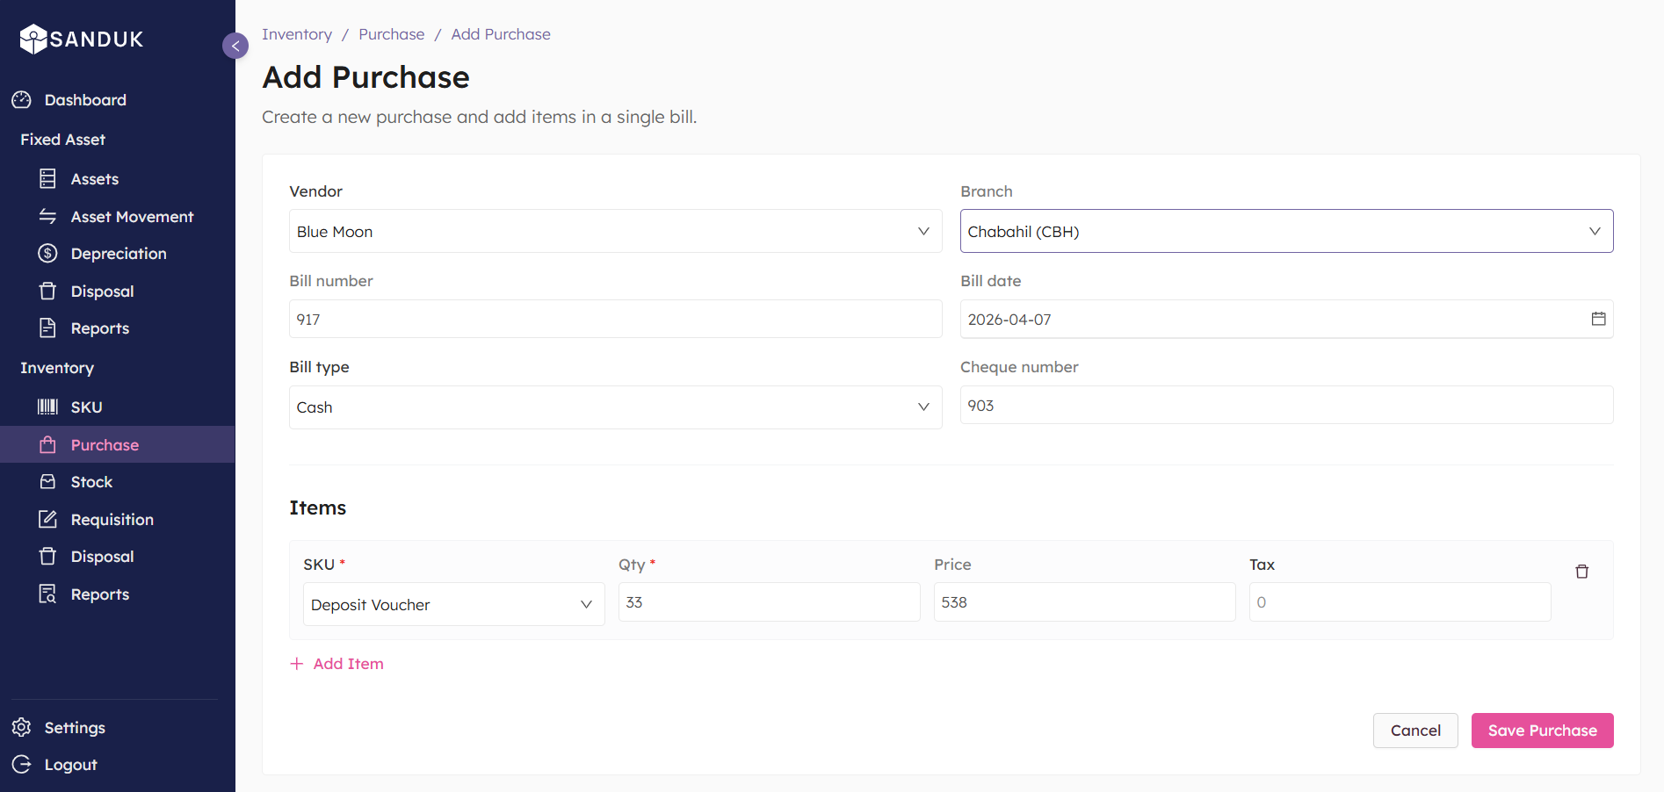Open the calendar icon in Bill date field

1597,319
